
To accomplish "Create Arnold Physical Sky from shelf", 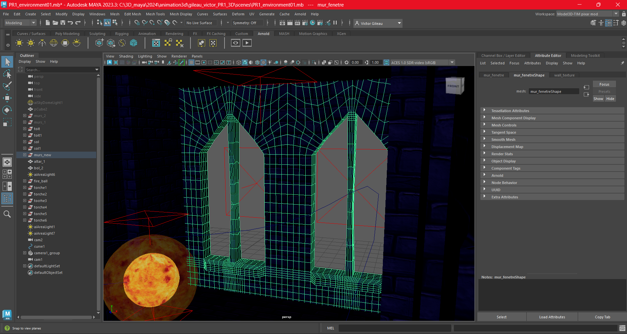I will tap(77, 43).
